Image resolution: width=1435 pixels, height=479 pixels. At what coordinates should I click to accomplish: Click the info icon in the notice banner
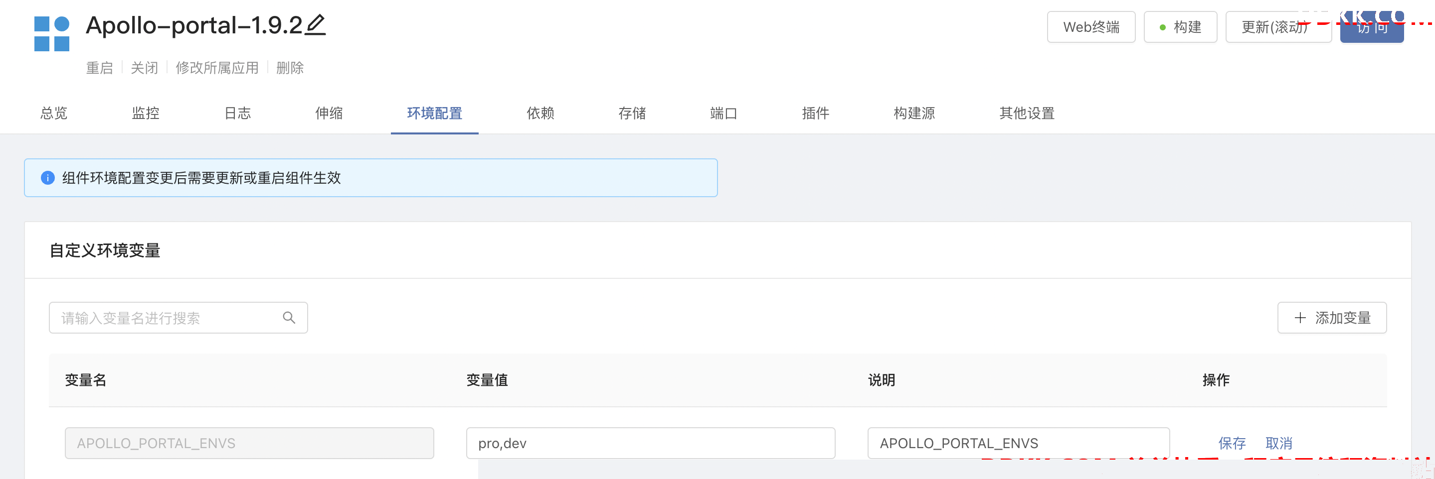tap(48, 178)
